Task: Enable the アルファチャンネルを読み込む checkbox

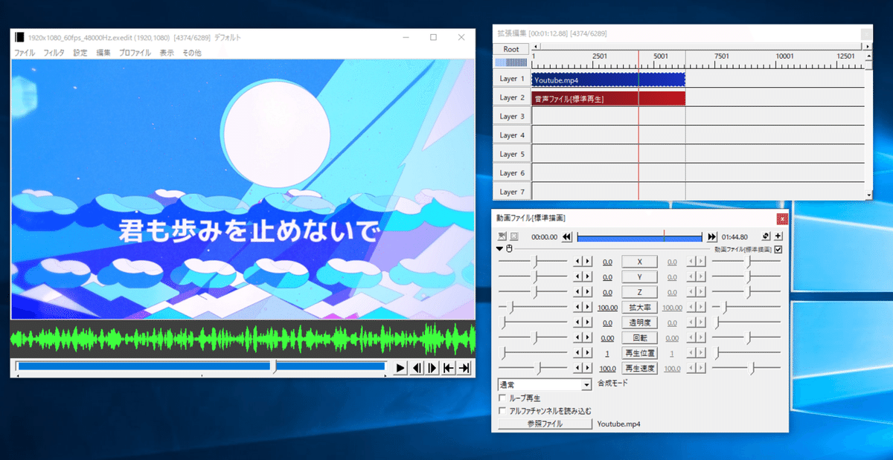Action: point(503,410)
